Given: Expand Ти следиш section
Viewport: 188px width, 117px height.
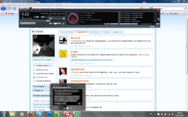Looking at the screenshot, I should tap(41, 86).
